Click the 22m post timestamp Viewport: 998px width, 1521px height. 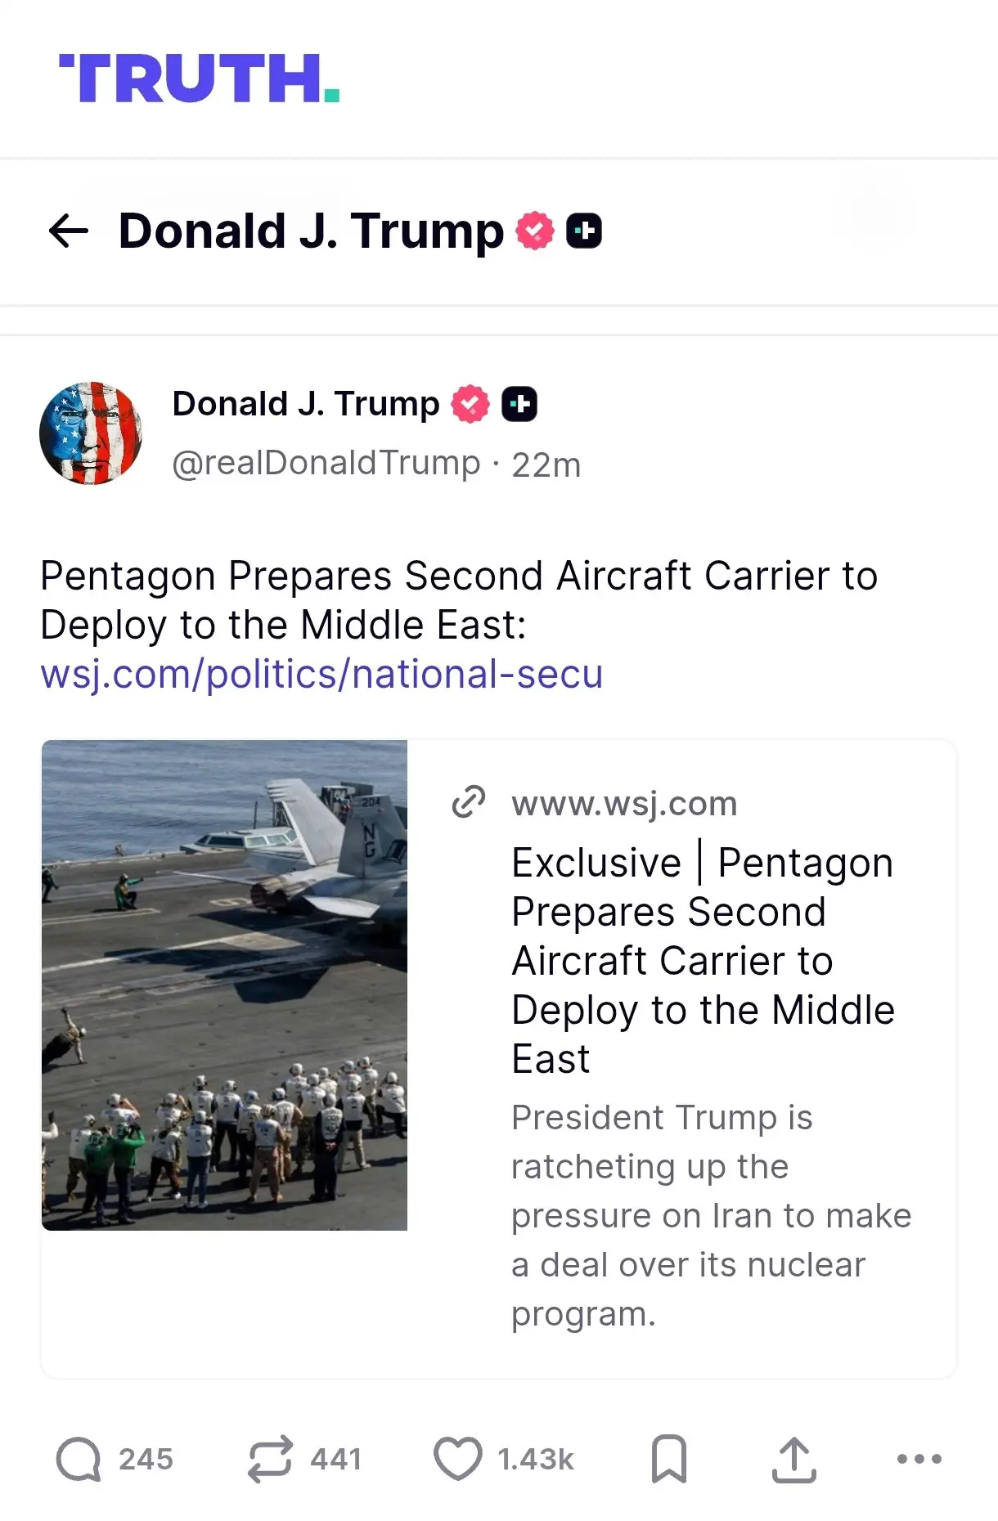point(546,465)
